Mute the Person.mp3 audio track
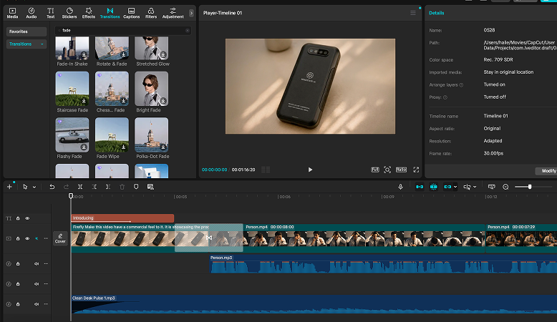557x322 pixels. (x=37, y=264)
